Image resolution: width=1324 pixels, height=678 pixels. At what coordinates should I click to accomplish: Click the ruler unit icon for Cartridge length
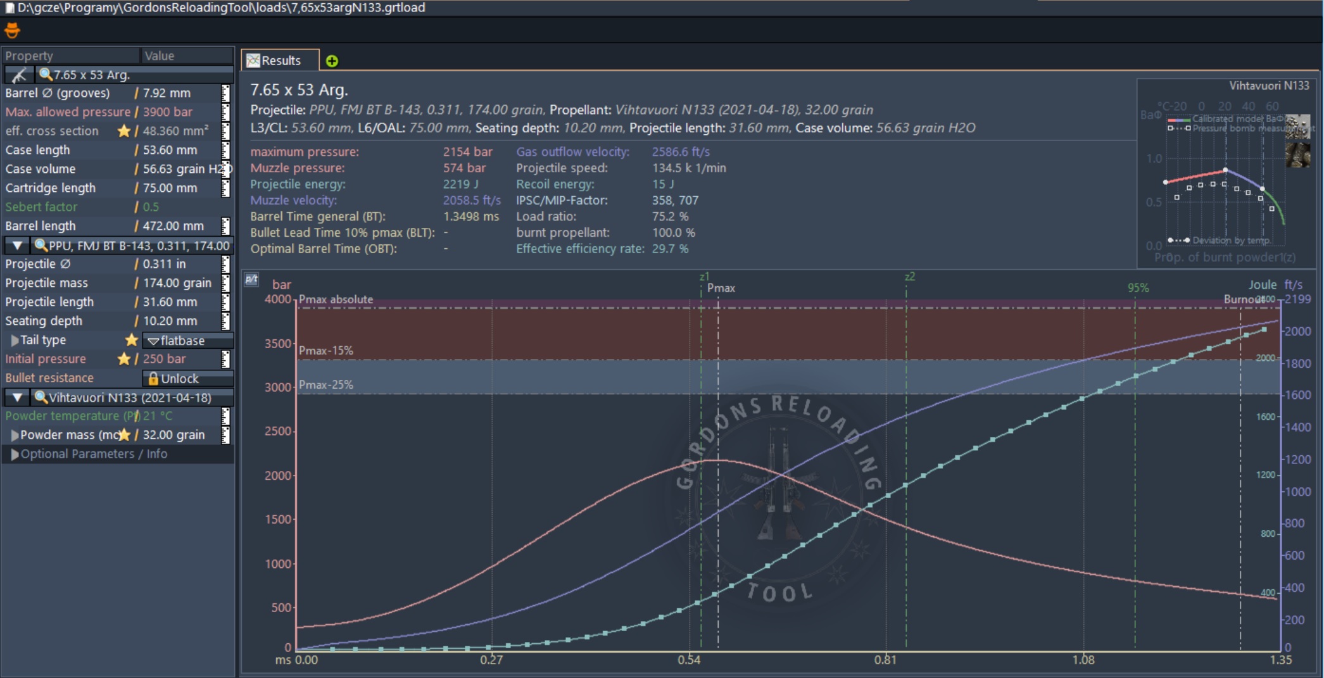(225, 188)
